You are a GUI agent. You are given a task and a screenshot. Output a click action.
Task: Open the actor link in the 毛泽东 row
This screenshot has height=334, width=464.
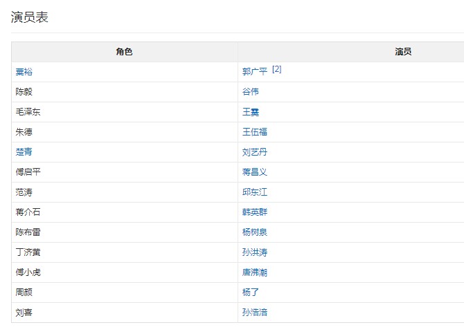pos(250,111)
